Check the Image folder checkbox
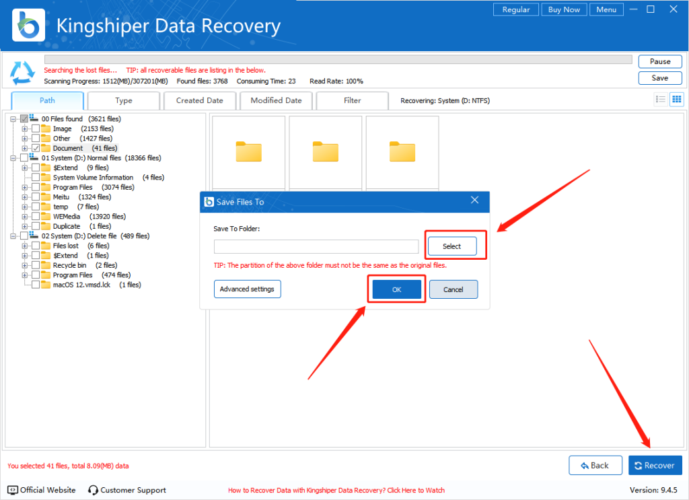 click(36, 129)
